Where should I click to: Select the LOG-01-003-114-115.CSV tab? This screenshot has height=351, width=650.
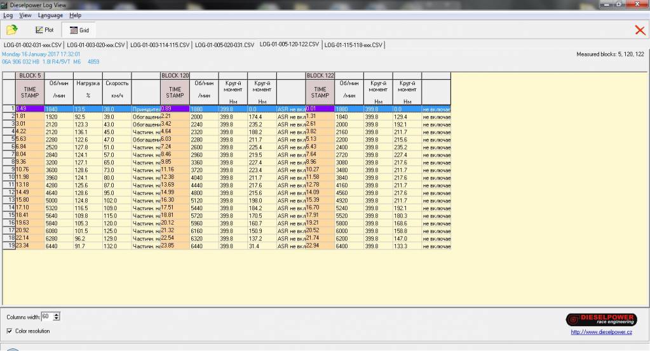coord(160,45)
